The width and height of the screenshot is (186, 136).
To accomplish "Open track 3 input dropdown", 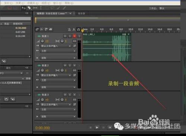I will (x=56, y=104).
